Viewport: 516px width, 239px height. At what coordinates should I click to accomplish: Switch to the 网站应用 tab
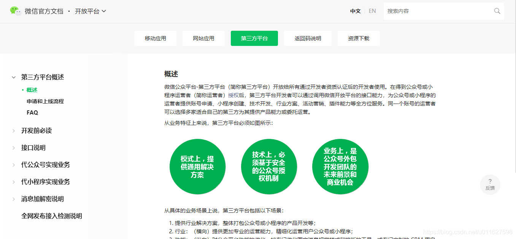coord(203,38)
